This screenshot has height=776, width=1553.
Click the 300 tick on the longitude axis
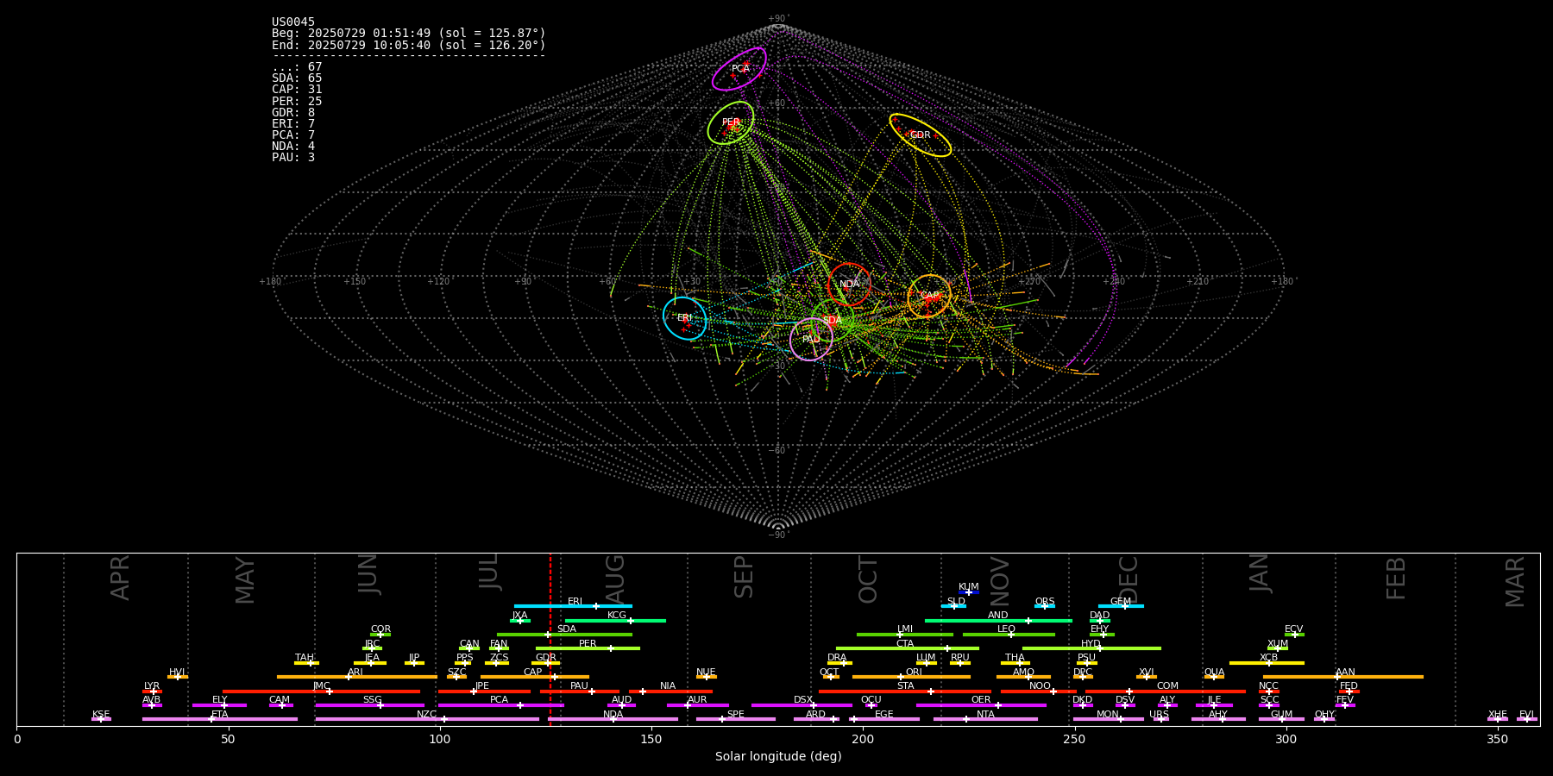click(1286, 739)
